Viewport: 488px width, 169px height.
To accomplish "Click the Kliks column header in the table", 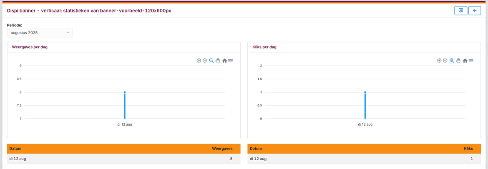I will tap(468, 149).
